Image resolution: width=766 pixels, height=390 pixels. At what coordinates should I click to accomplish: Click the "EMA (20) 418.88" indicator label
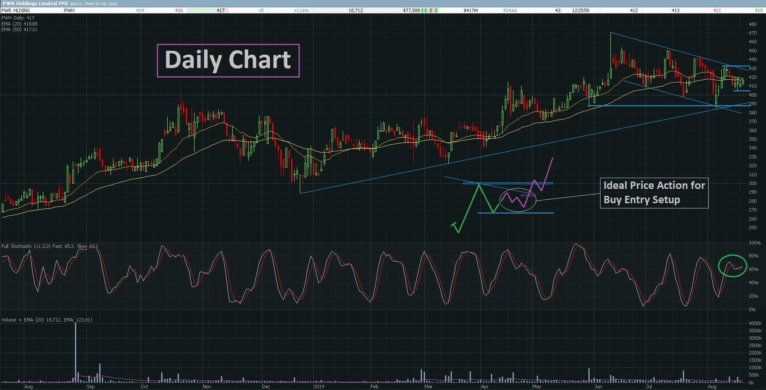(19, 24)
